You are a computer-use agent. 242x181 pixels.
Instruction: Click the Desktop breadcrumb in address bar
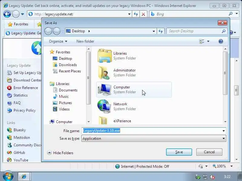[x=78, y=31]
